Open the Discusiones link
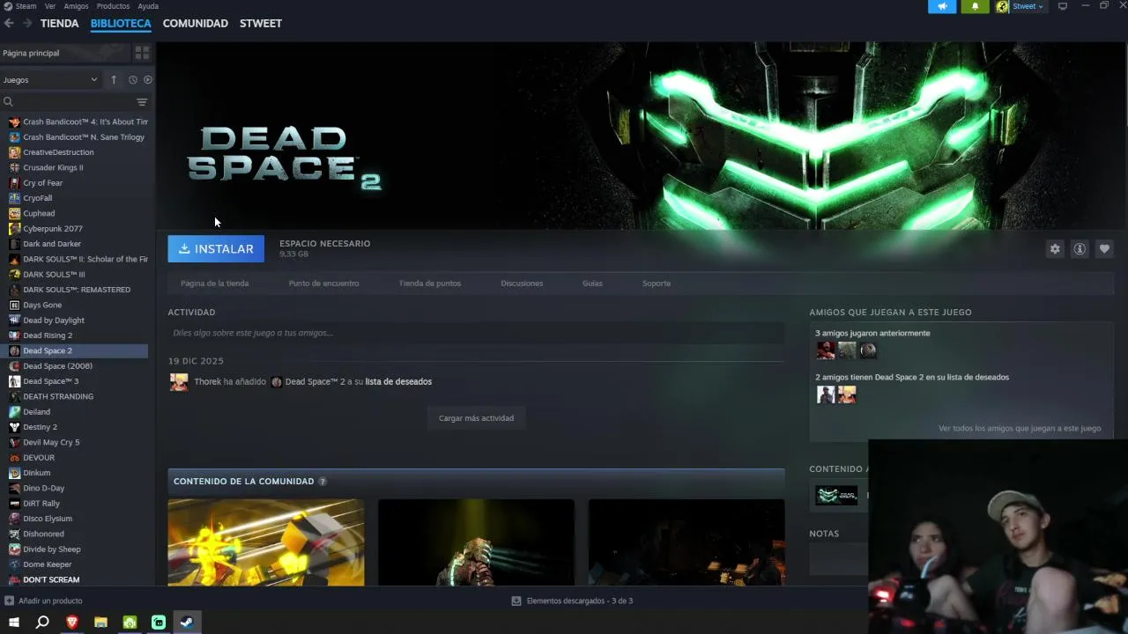 click(522, 284)
